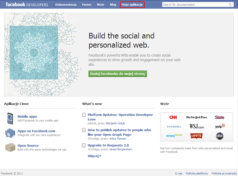Open Polityka prywatności footer link
This screenshot has height=176, width=238.
pos(224,173)
